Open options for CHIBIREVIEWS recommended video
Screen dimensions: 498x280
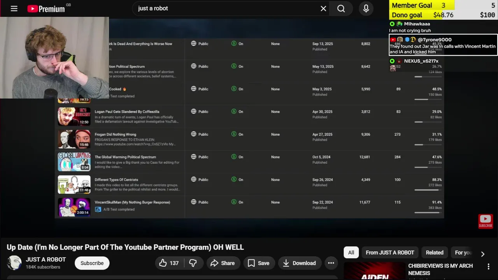tap(489, 267)
